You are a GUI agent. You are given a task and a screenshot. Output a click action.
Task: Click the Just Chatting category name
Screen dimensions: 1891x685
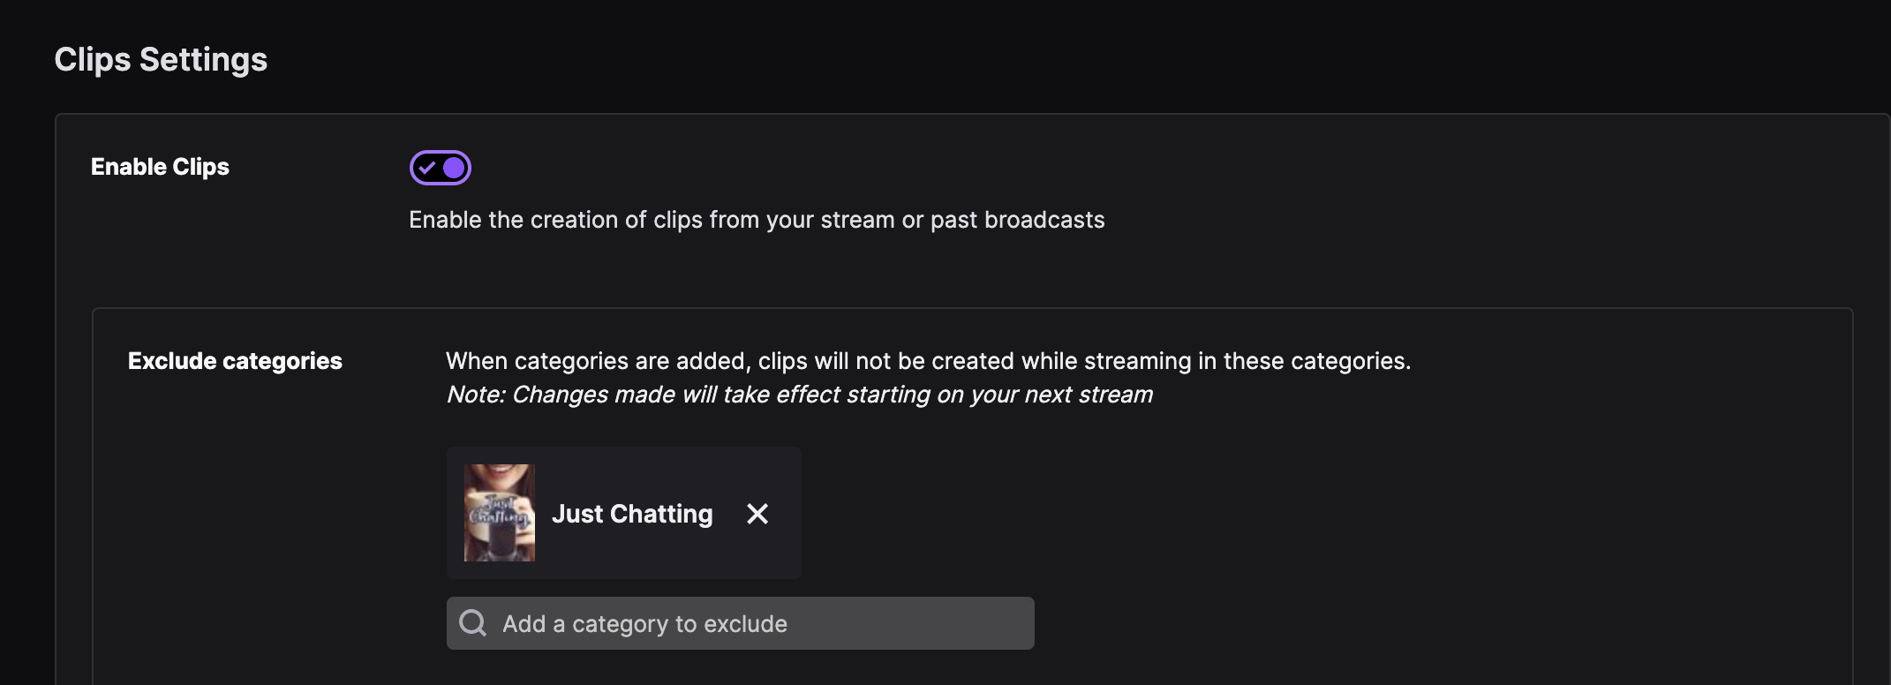click(x=632, y=514)
